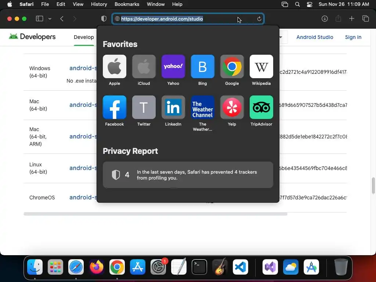Image resolution: width=376 pixels, height=282 pixels.
Task: Click the Sign in link
Action: [353, 37]
